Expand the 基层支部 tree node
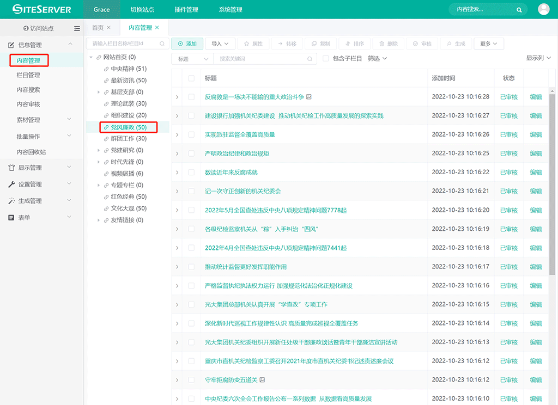Image resolution: width=558 pixels, height=405 pixels. [x=99, y=93]
